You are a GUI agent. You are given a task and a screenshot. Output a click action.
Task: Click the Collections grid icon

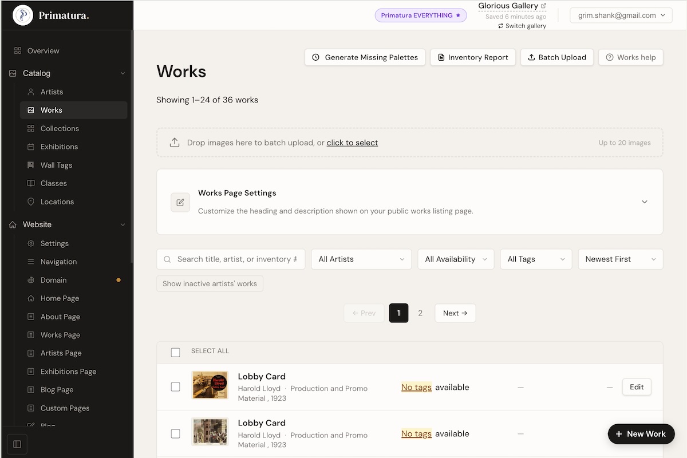[x=31, y=128]
